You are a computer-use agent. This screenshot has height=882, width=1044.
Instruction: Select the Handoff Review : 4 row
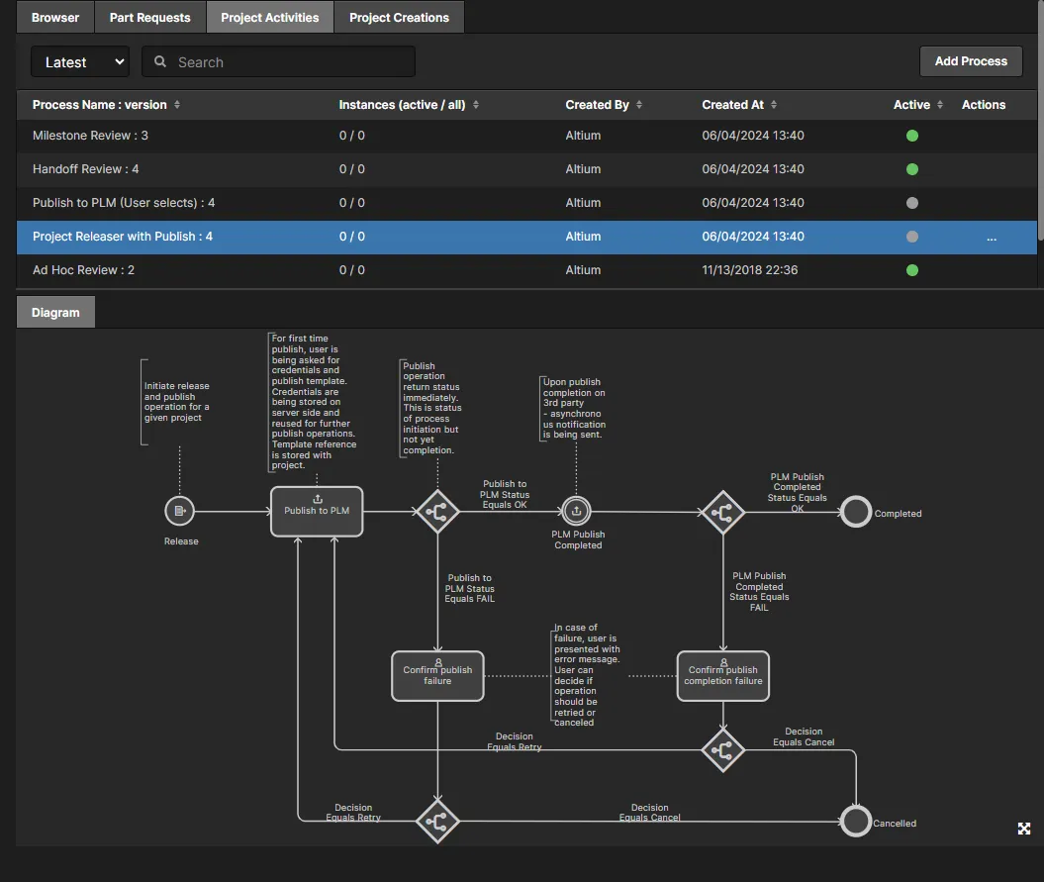click(x=85, y=169)
